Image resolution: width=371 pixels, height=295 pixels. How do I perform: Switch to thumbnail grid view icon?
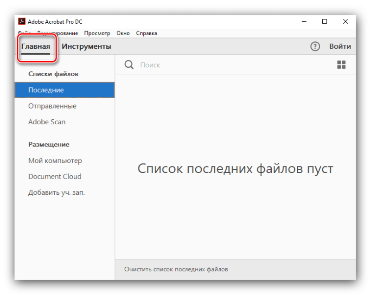(341, 64)
